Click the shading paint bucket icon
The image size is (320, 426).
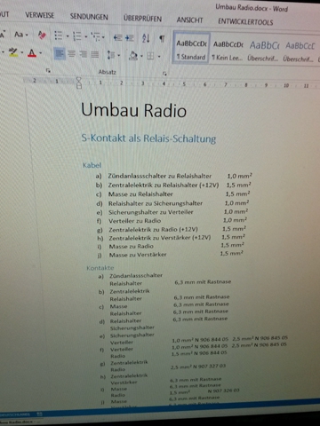[x=133, y=55]
